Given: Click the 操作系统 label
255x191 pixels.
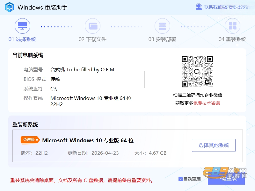Looking at the screenshot, I should tap(33, 98).
